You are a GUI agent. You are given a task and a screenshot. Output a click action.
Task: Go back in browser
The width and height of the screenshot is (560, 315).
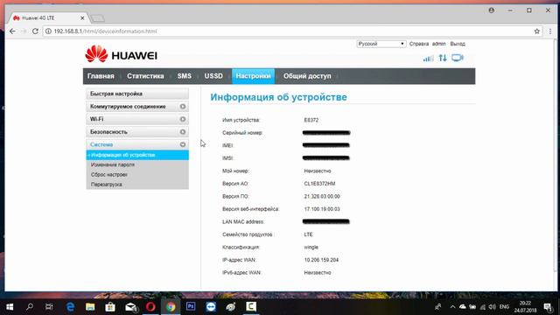12,31
